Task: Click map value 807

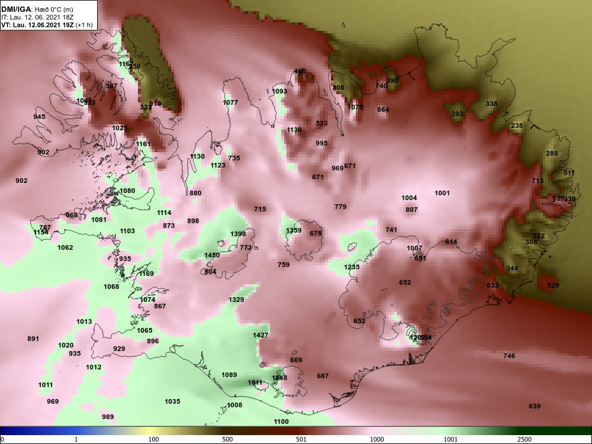Action: pos(411,210)
